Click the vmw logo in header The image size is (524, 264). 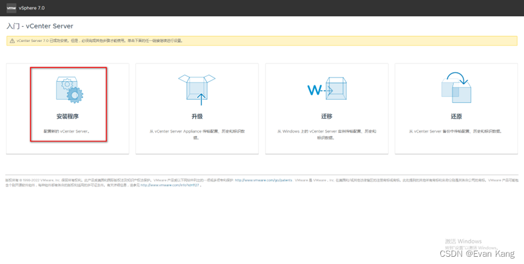(11, 8)
